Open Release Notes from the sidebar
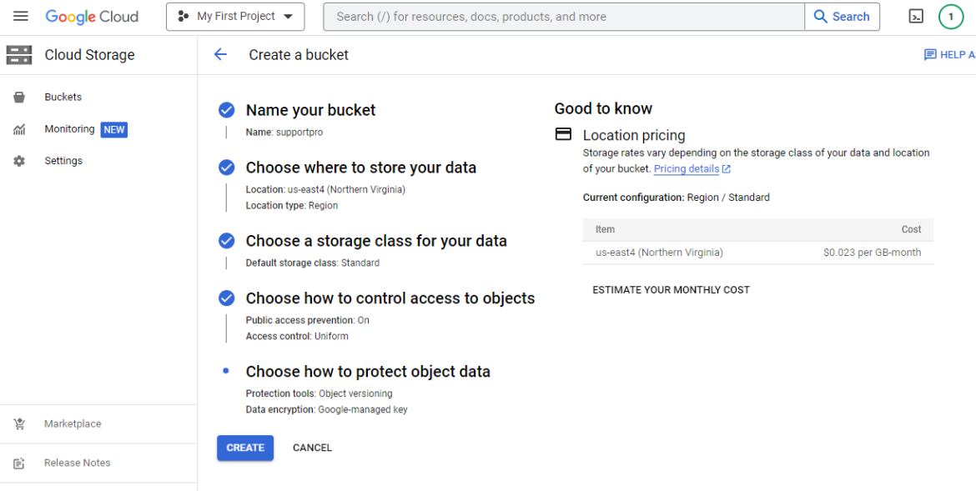This screenshot has height=491, width=976. 77,463
